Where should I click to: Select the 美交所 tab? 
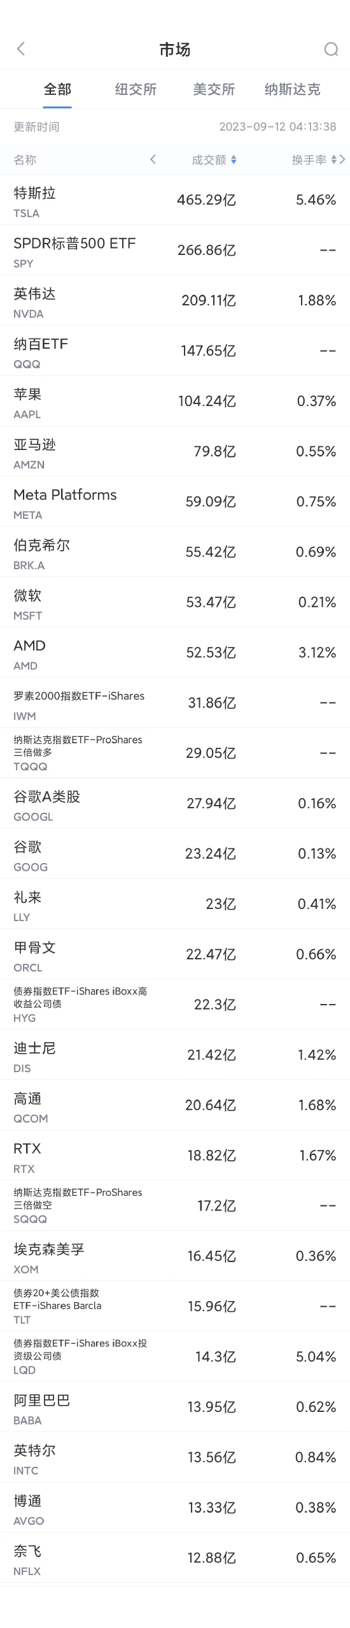tap(214, 89)
